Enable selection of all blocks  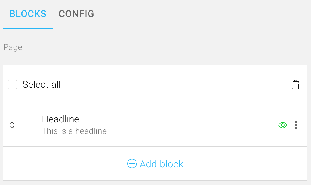point(12,84)
